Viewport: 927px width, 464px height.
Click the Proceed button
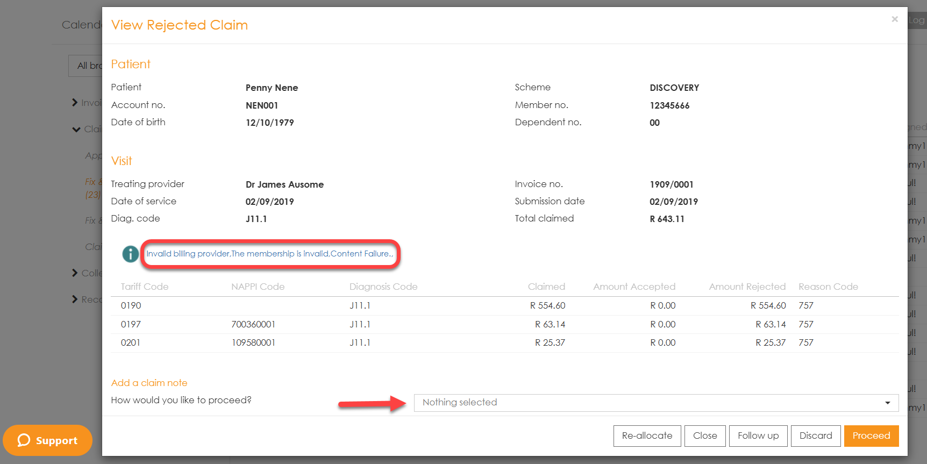pos(871,436)
